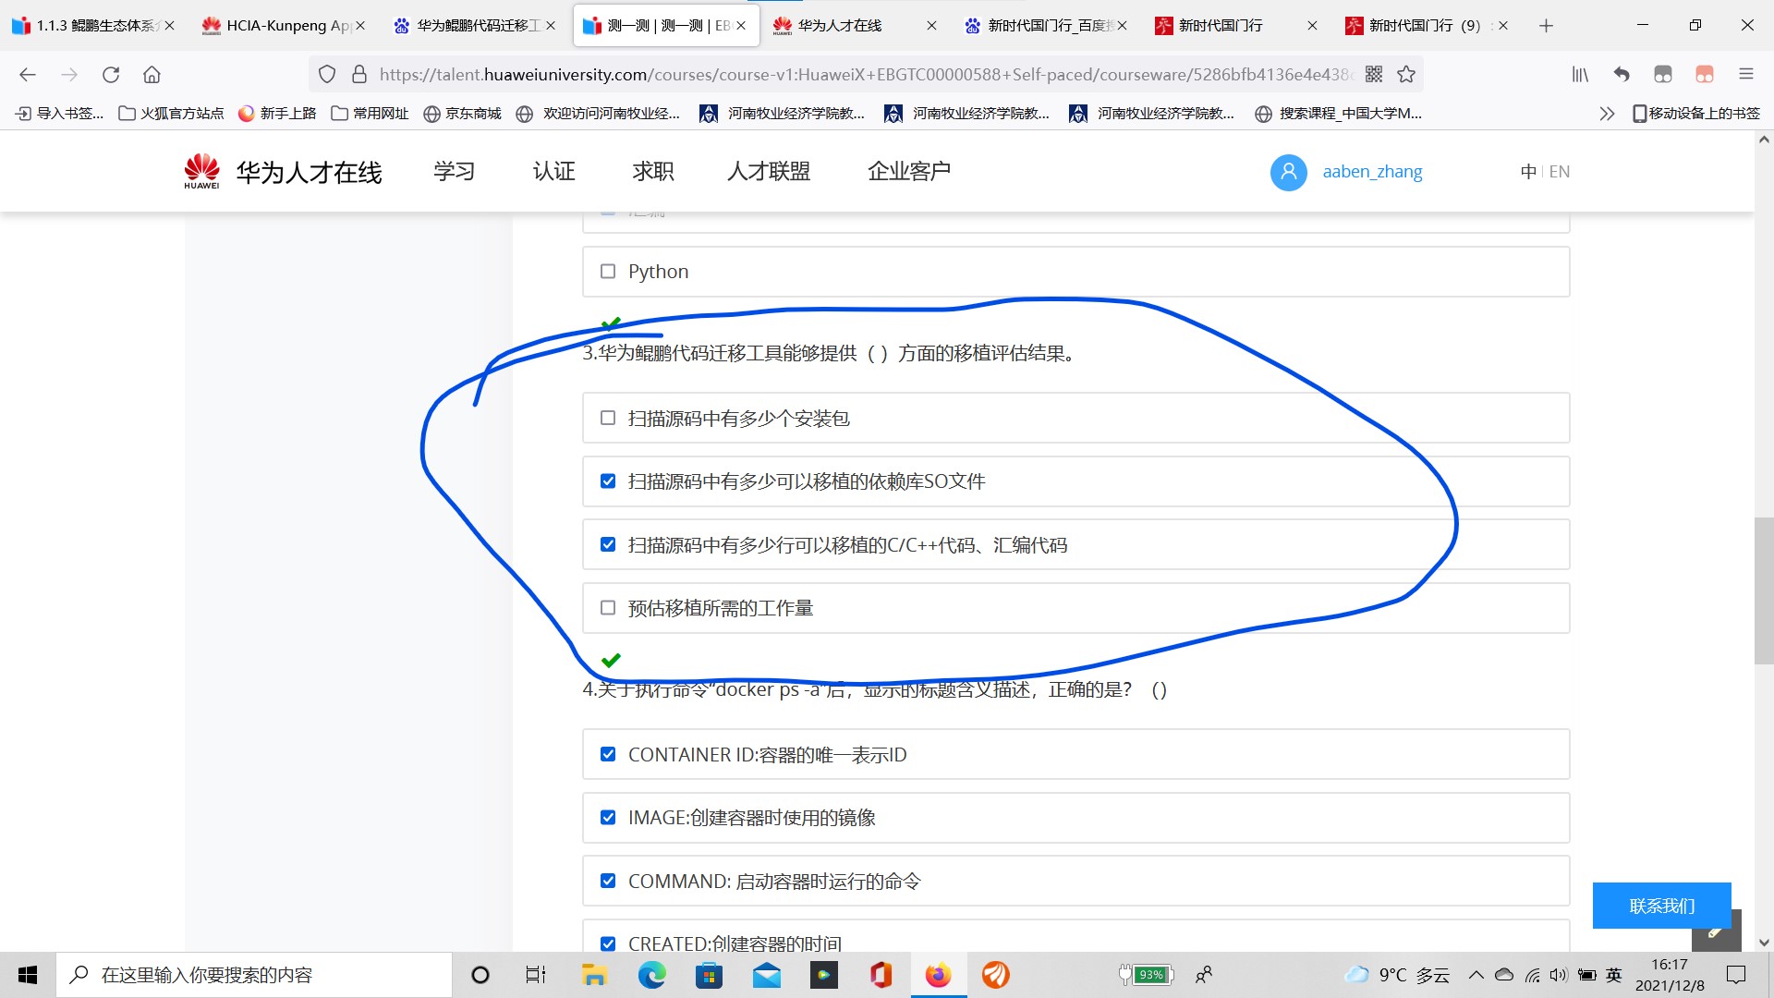1774x998 pixels.
Task: Open Microsoft Edge from taskbar
Action: point(651,975)
